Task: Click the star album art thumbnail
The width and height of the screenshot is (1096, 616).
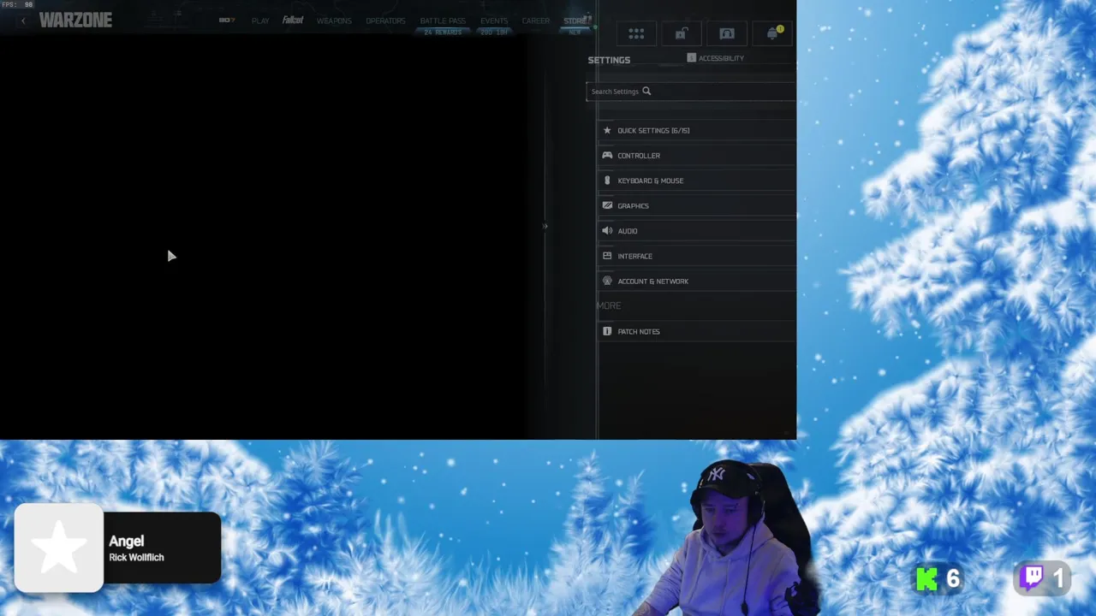Action: [59, 548]
